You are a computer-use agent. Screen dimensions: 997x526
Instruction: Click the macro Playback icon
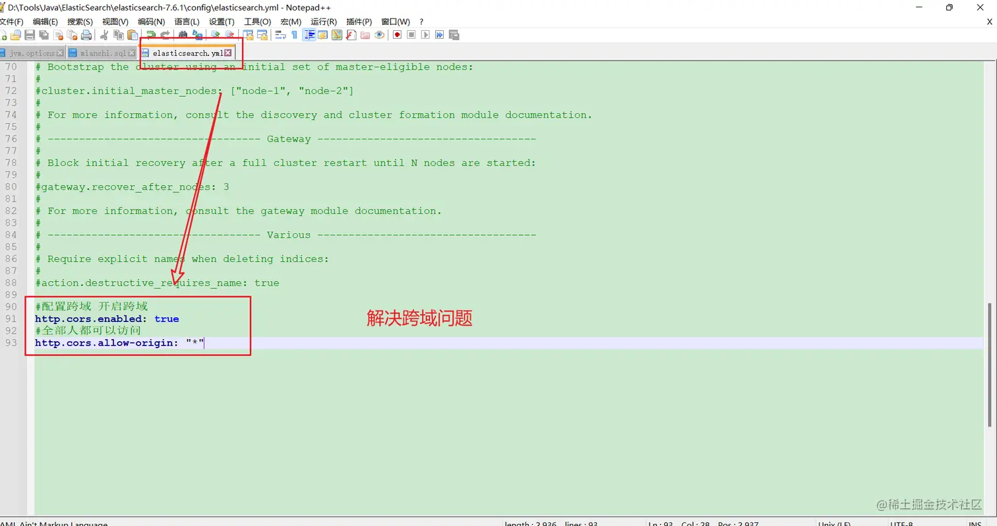click(x=425, y=35)
